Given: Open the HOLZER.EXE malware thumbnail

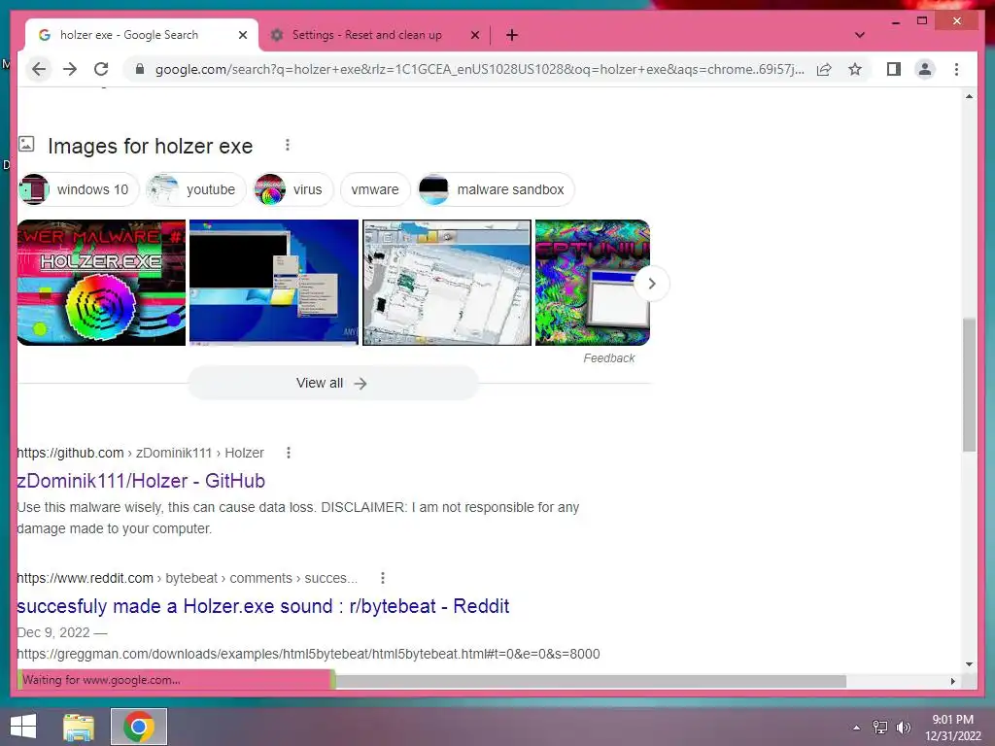Looking at the screenshot, I should (101, 283).
